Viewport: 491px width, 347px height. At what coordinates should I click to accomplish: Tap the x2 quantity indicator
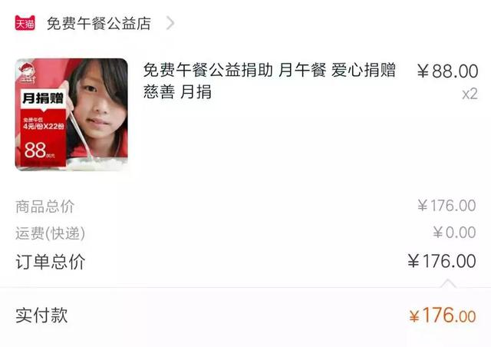470,94
